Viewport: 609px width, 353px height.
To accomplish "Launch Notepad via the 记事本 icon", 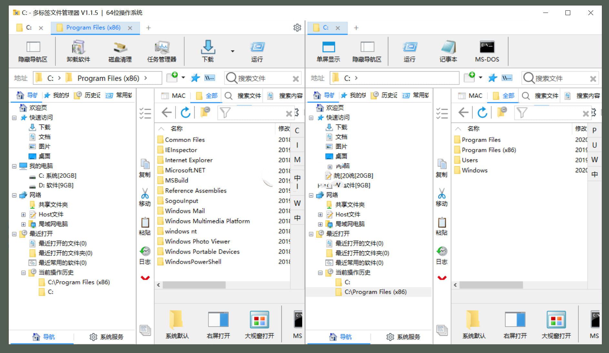I will (x=448, y=51).
